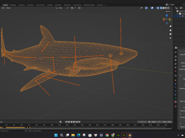Screen dimensions: 185x138
Task: Switch to Animation workspace tab
Action: 58,5
